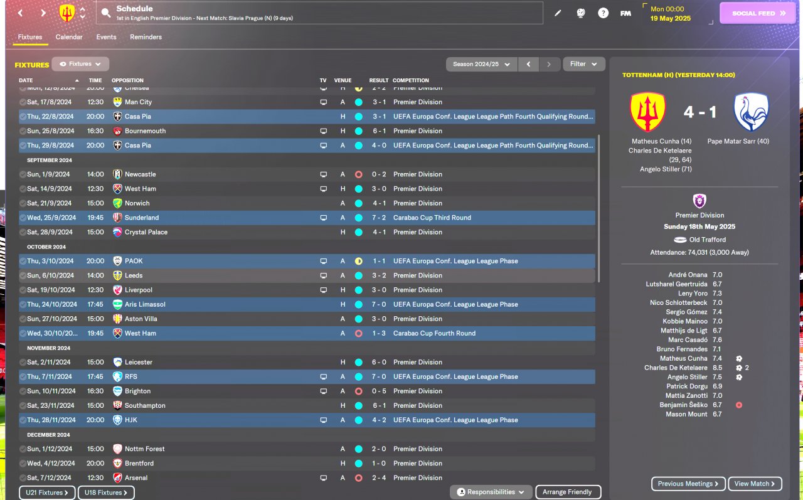
Task: Open Charles De Ketelaere in player ratings
Action: [x=676, y=368]
